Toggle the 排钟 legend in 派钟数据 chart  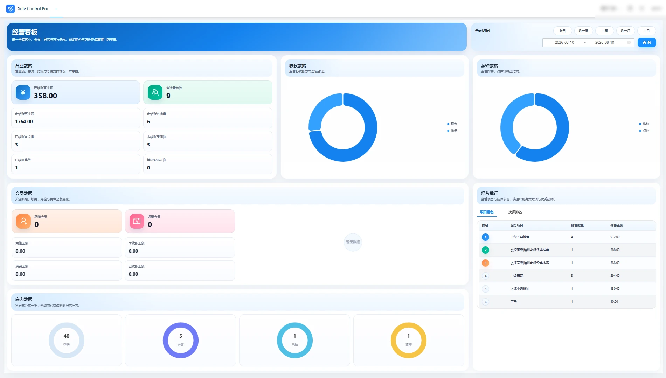click(x=644, y=124)
